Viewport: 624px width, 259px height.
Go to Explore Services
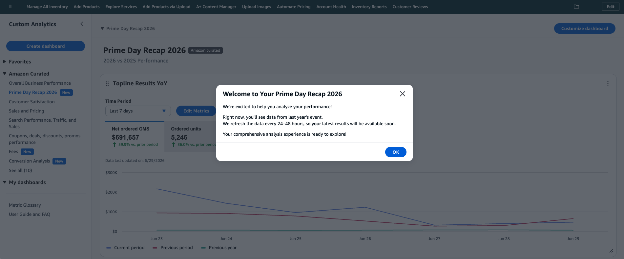[x=121, y=7]
